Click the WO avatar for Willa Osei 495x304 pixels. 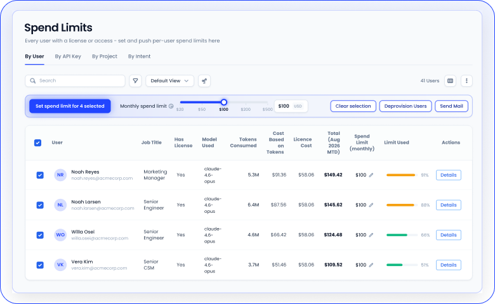(x=60, y=235)
